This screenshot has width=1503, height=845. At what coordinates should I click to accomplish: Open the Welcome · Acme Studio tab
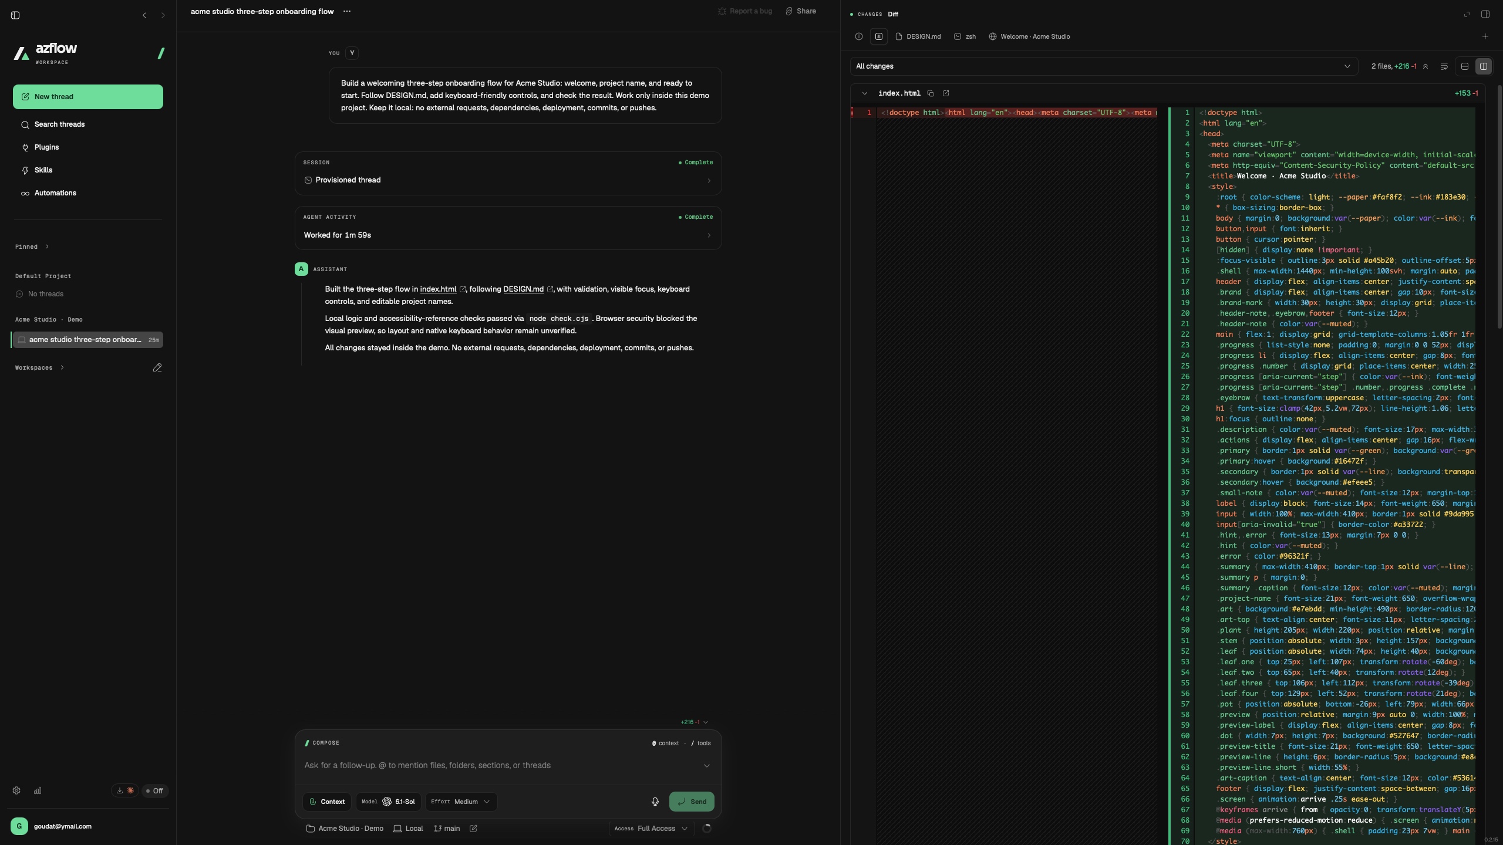1029,36
